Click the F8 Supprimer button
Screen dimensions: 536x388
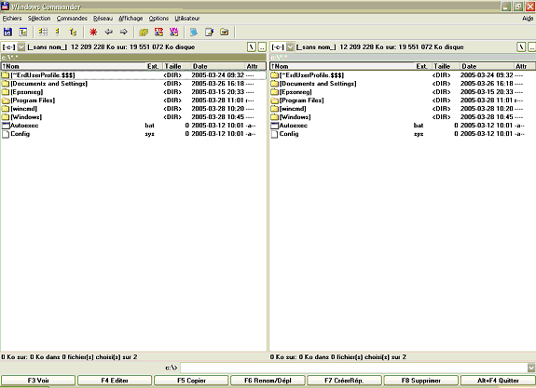click(420, 381)
